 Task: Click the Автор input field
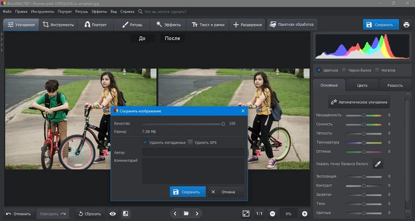(x=193, y=152)
